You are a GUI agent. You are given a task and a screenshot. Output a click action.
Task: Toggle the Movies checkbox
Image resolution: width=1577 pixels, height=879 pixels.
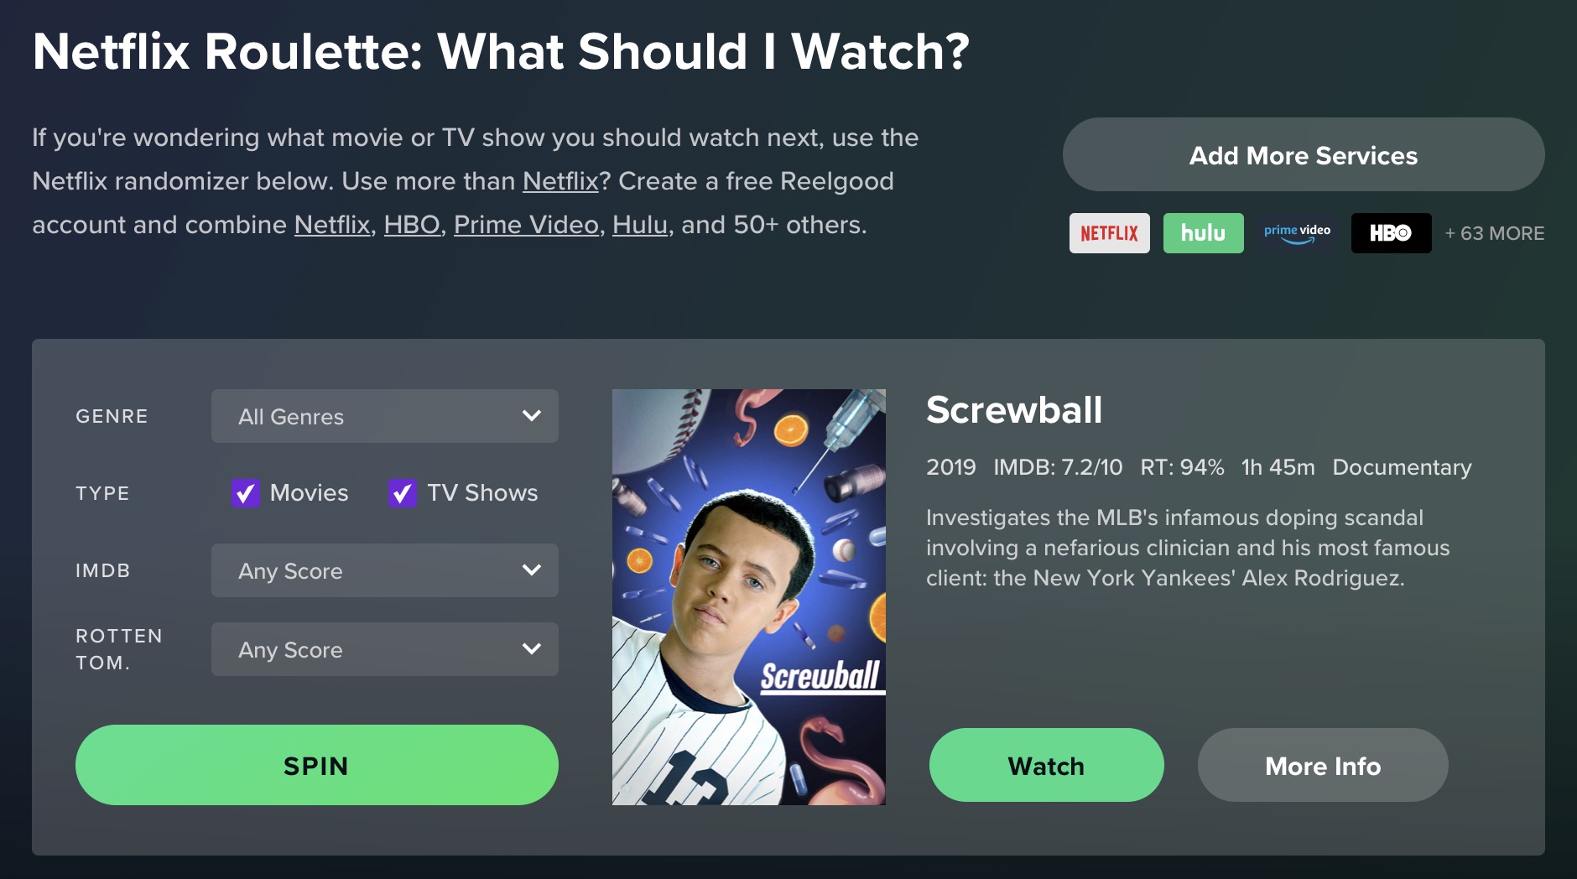(246, 493)
